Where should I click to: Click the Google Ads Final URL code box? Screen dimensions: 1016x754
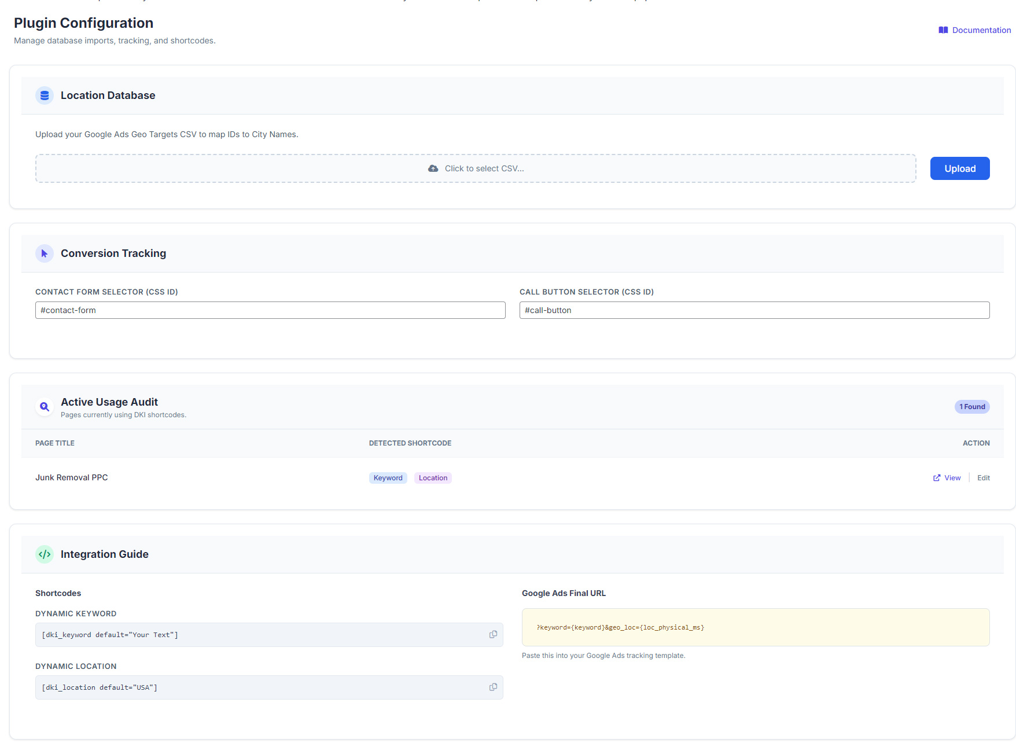pos(756,627)
